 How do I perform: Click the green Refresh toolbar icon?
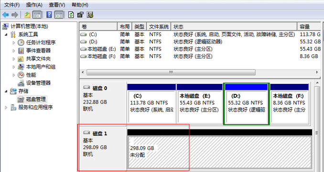pyautogui.click(x=71, y=15)
